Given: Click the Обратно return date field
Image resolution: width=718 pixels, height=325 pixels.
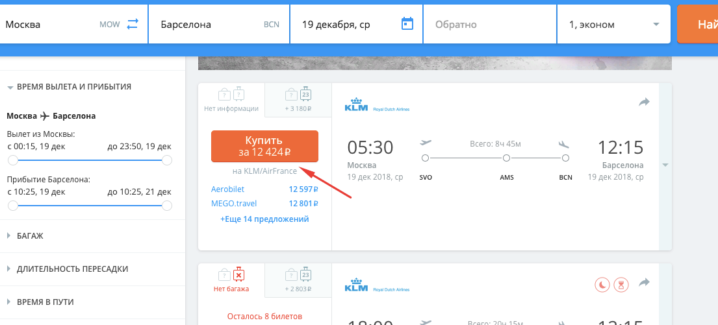Looking at the screenshot, I should tap(489, 25).
